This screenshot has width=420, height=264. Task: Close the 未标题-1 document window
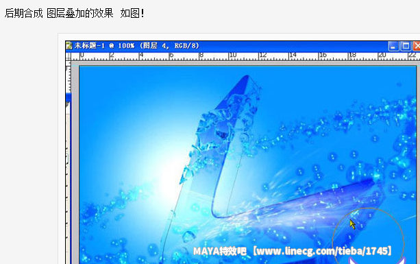coord(417,46)
